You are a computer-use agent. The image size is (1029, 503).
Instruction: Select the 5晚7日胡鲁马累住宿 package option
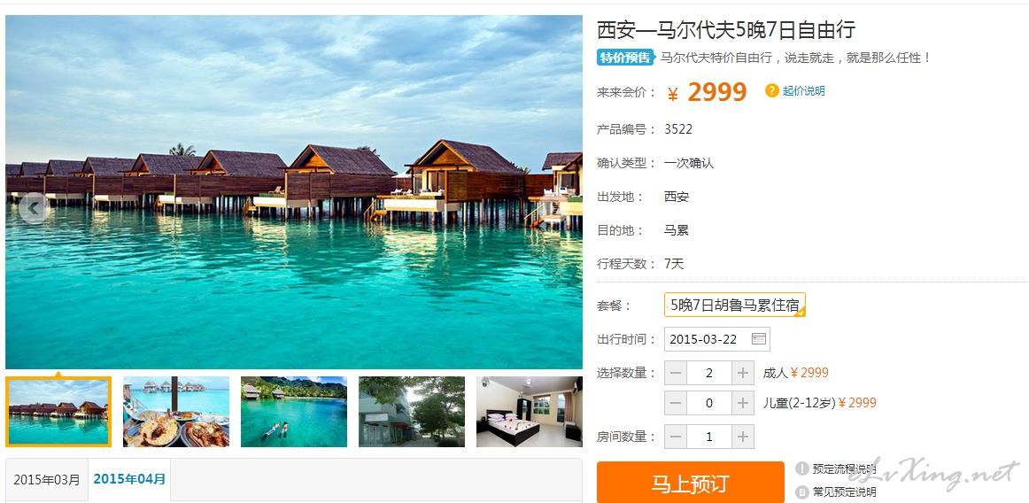(735, 305)
